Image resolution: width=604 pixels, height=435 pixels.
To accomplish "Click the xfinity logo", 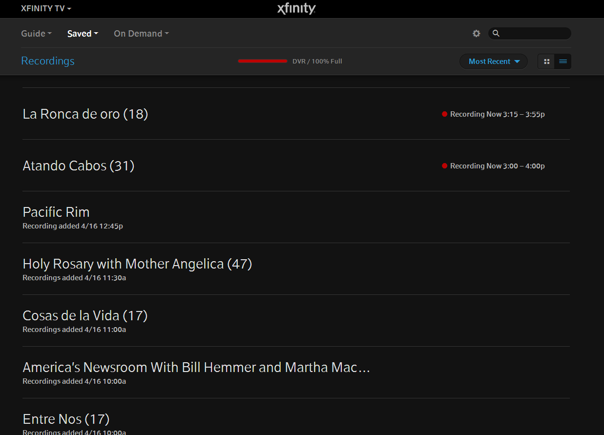I will pyautogui.click(x=296, y=9).
